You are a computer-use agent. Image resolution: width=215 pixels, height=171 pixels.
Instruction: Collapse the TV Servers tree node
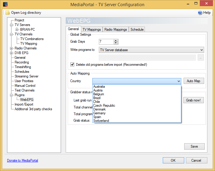tap(11, 25)
